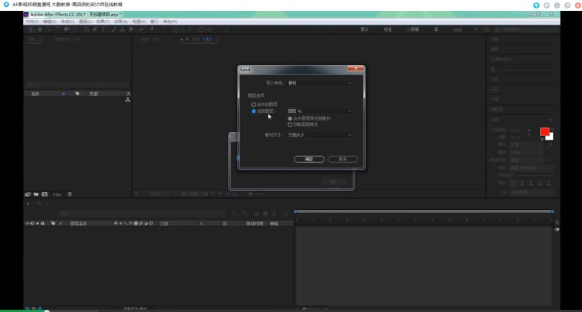Click the 图层名称 column header
The height and width of the screenshot is (312, 582).
(78, 223)
